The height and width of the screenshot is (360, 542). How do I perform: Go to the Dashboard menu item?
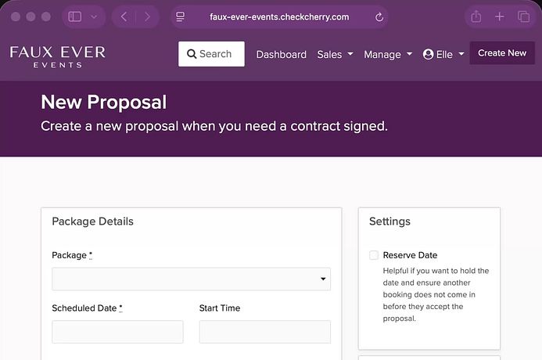pos(281,54)
